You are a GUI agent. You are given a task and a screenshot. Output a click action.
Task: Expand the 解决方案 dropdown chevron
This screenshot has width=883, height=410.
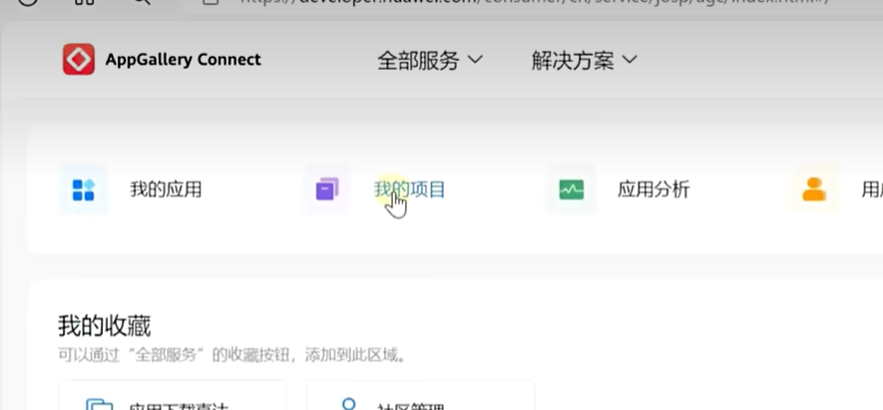630,60
